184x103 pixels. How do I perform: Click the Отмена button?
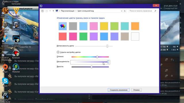point(136,90)
